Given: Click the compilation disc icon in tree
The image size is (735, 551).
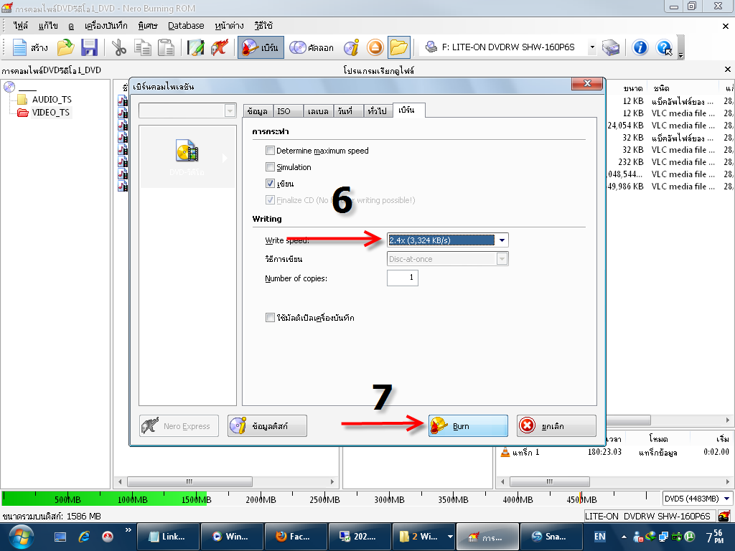Looking at the screenshot, I should 9,87.
